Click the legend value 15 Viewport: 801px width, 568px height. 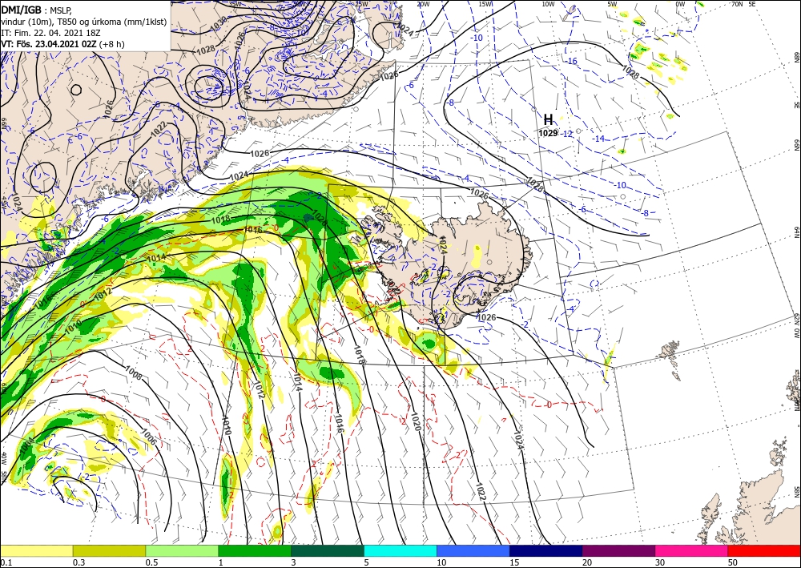[514, 562]
